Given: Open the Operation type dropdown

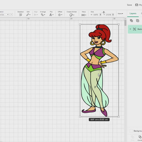Looking at the screenshot, I should tap(5, 14).
